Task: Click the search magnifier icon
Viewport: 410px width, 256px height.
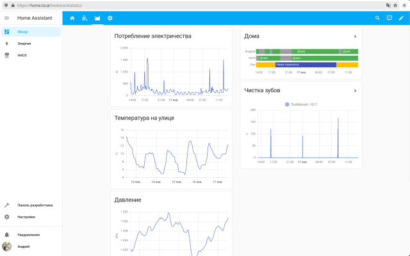Action: click(377, 18)
